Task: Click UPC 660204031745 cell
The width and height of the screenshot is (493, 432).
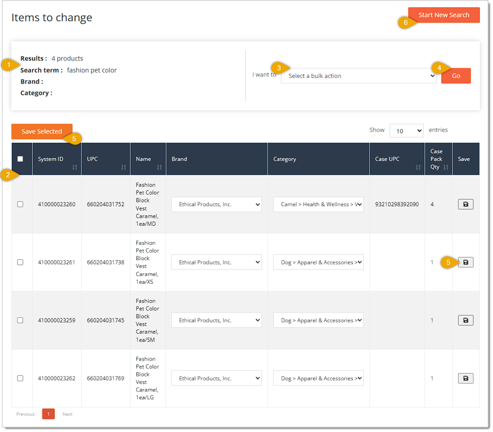Action: (106, 320)
